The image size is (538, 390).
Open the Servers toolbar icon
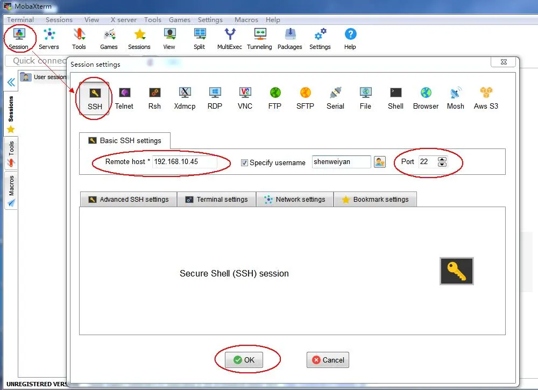click(49, 39)
